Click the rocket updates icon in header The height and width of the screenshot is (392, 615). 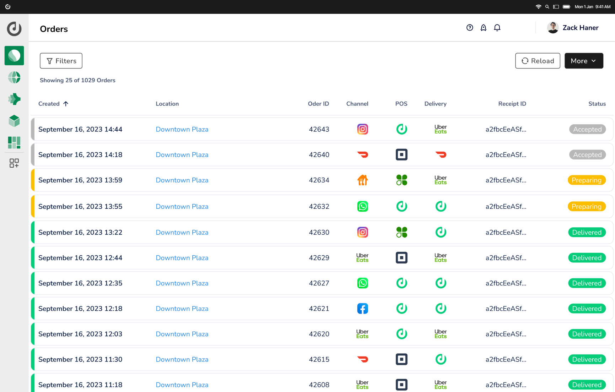(483, 28)
